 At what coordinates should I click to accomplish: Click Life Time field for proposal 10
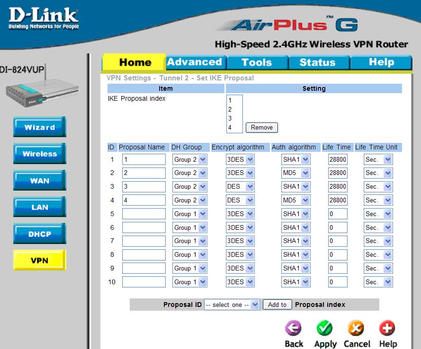[338, 282]
